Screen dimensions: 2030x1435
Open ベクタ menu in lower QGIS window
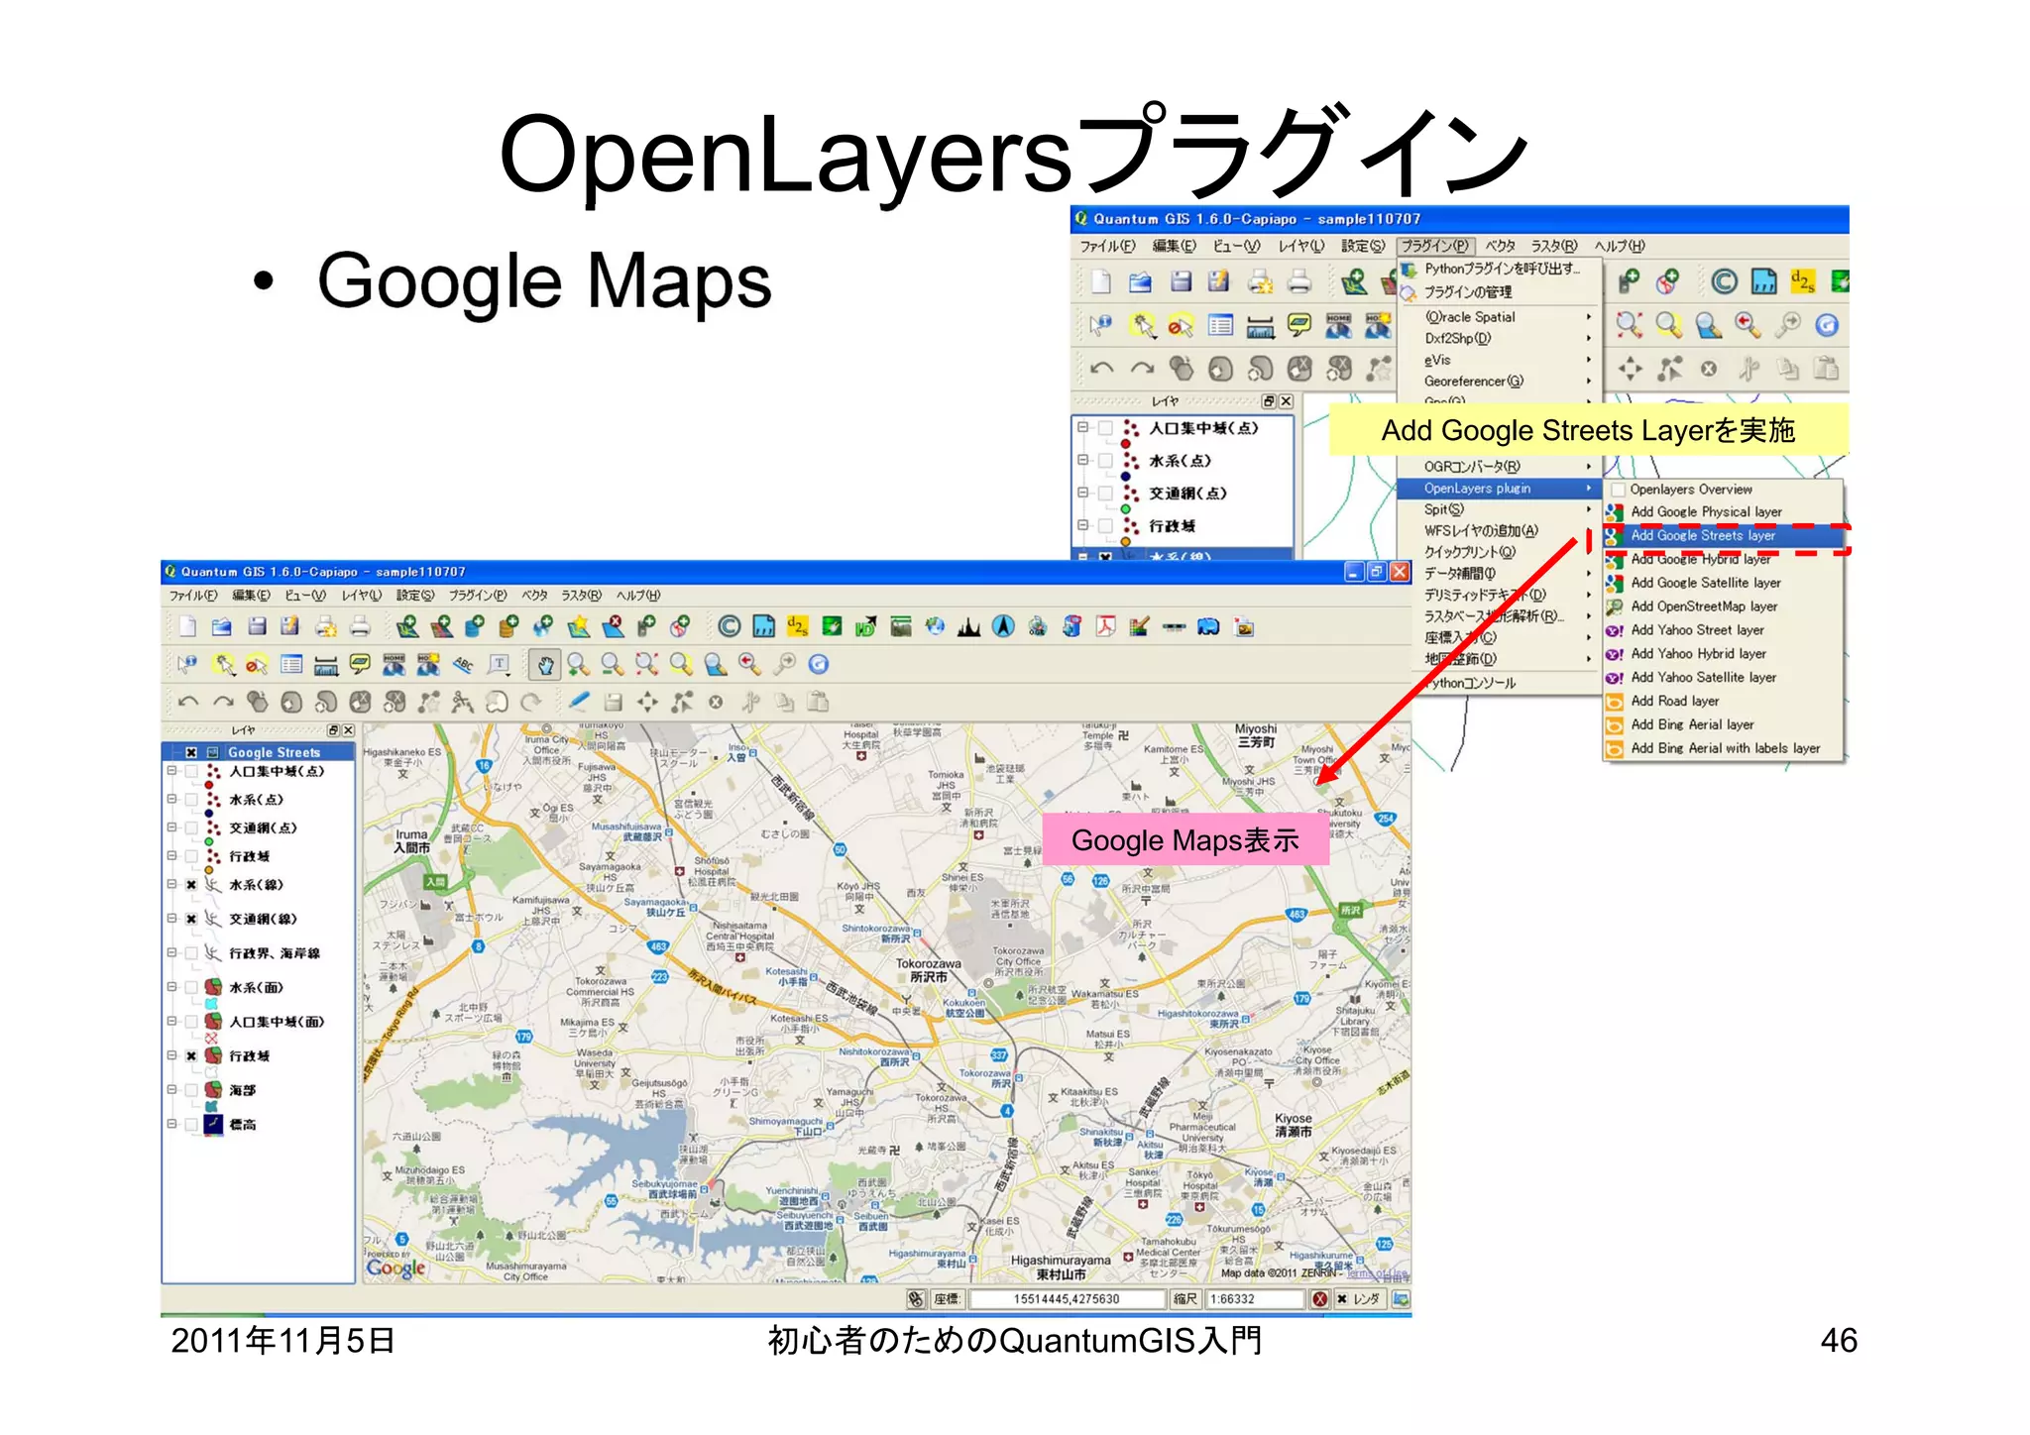click(x=534, y=596)
